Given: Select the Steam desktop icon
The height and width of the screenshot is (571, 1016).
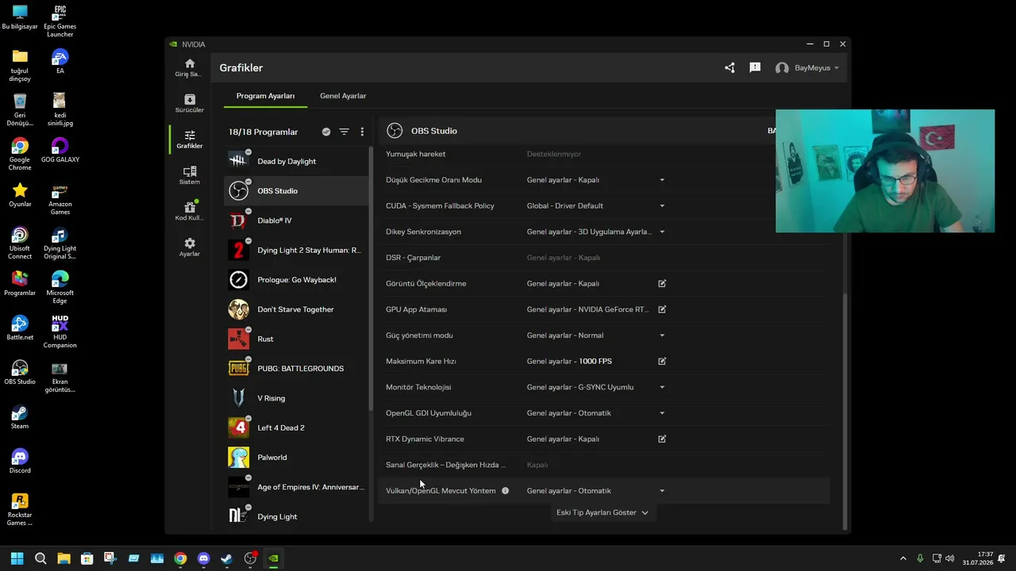Looking at the screenshot, I should 20,416.
